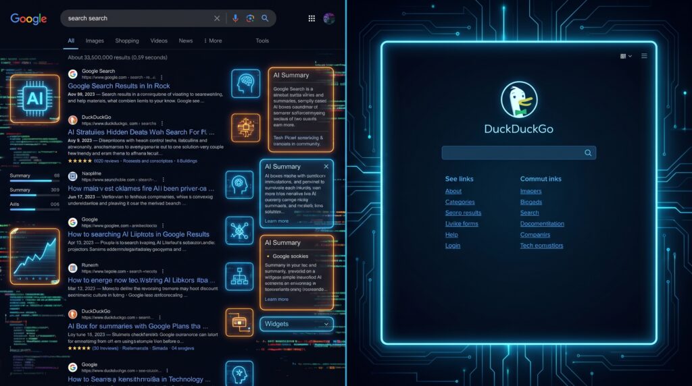Click the head with gear icon tile

click(x=240, y=185)
